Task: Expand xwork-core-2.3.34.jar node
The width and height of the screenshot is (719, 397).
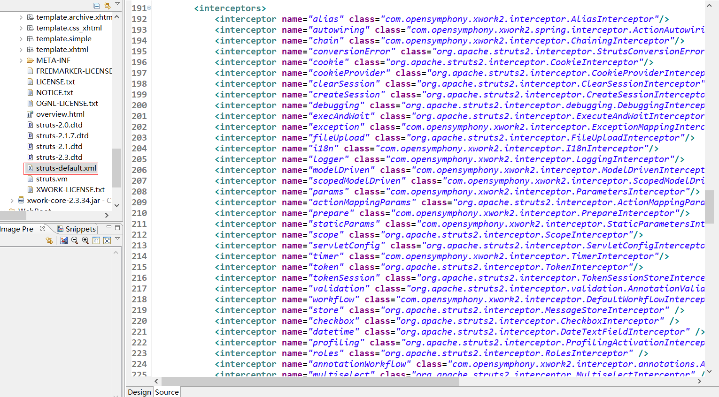Action: tap(12, 201)
